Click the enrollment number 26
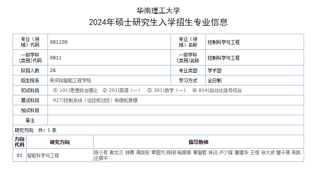Image resolution: width=314 pixels, height=170 pixels. point(53,70)
